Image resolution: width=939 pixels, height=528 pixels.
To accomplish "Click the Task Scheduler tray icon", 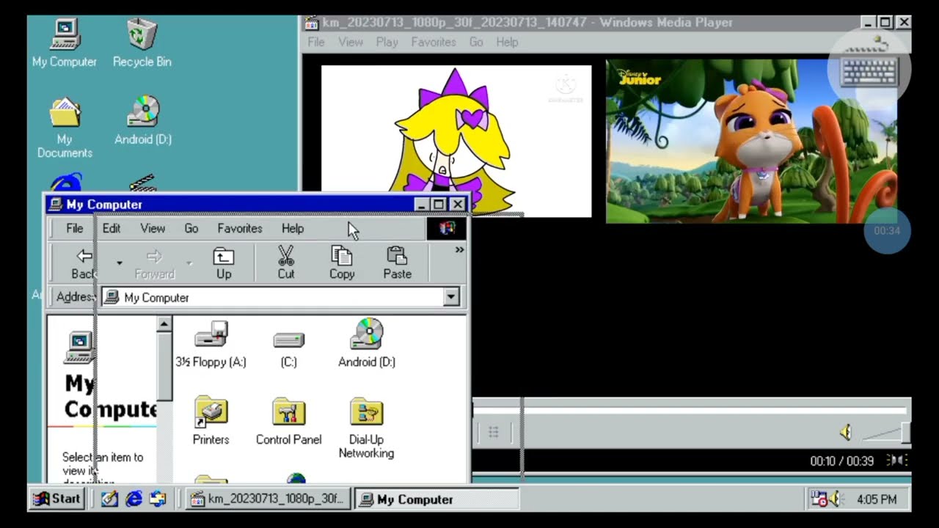I will tap(819, 499).
